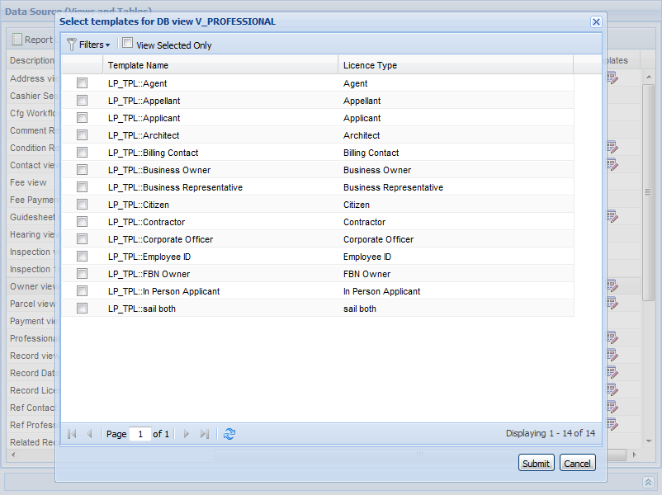Click the funnel Filters icon
The height and width of the screenshot is (495, 662).
pyautogui.click(x=72, y=45)
